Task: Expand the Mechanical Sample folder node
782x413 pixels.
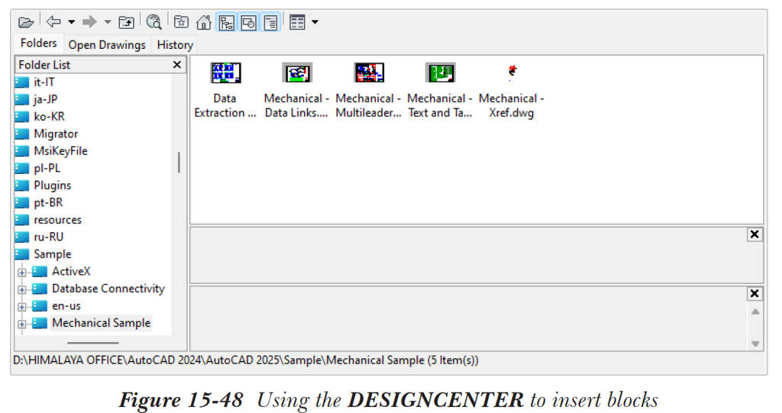Action: 22,324
